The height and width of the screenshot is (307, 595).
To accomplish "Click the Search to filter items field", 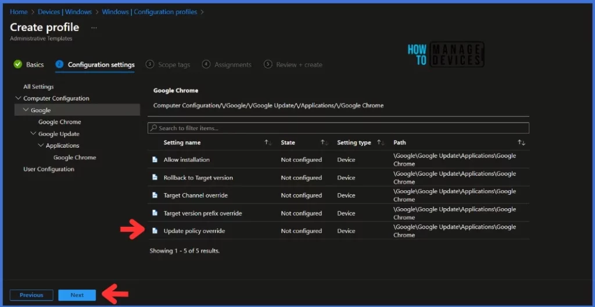I will [338, 128].
